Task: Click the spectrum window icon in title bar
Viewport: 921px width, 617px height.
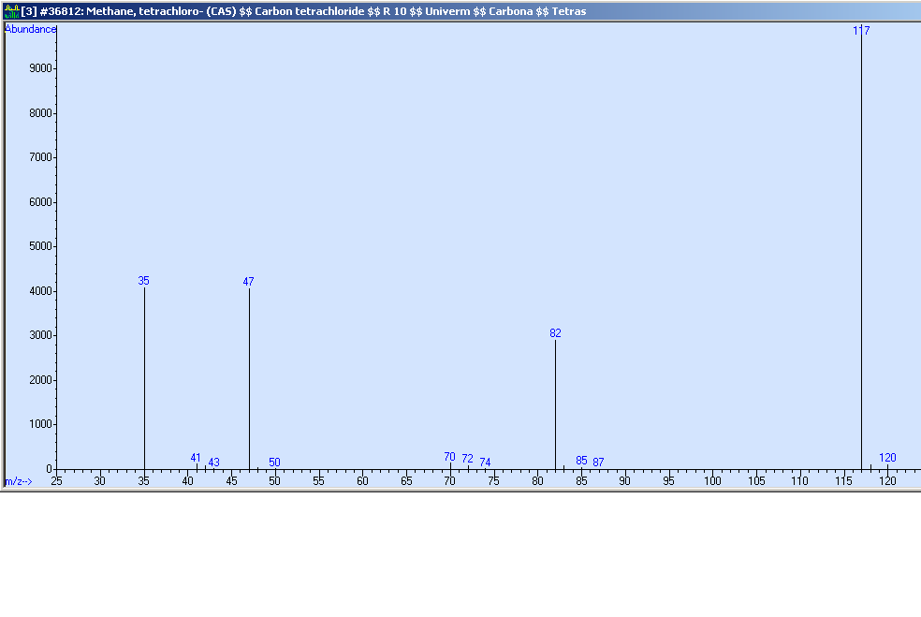Action: point(11,11)
